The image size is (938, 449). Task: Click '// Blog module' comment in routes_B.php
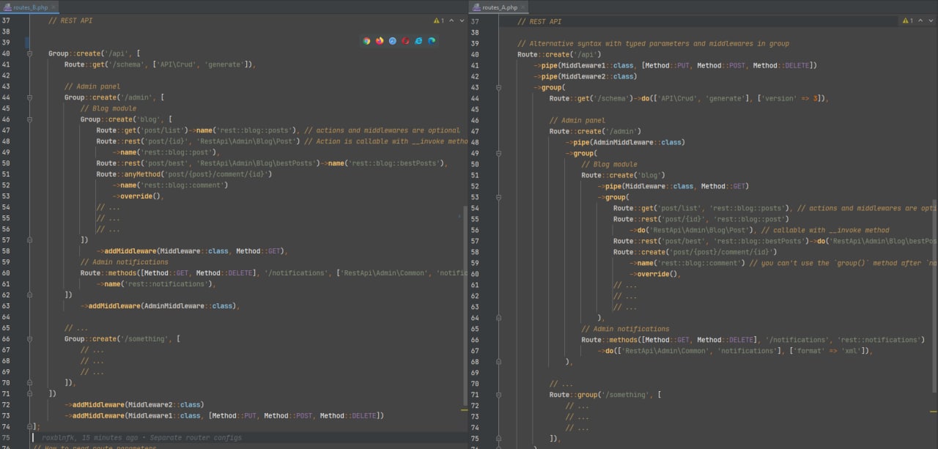click(x=108, y=108)
